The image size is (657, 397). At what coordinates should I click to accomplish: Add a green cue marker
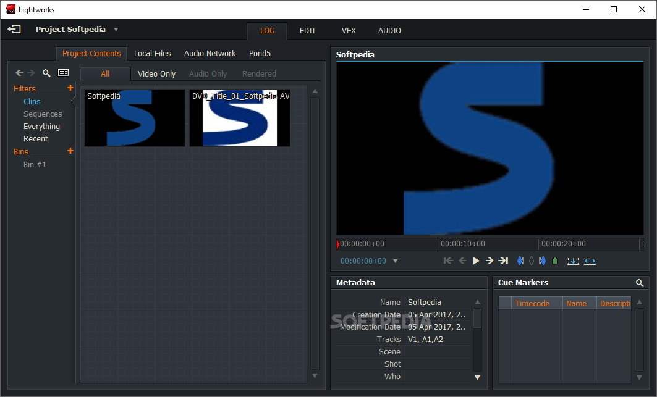pyautogui.click(x=555, y=261)
